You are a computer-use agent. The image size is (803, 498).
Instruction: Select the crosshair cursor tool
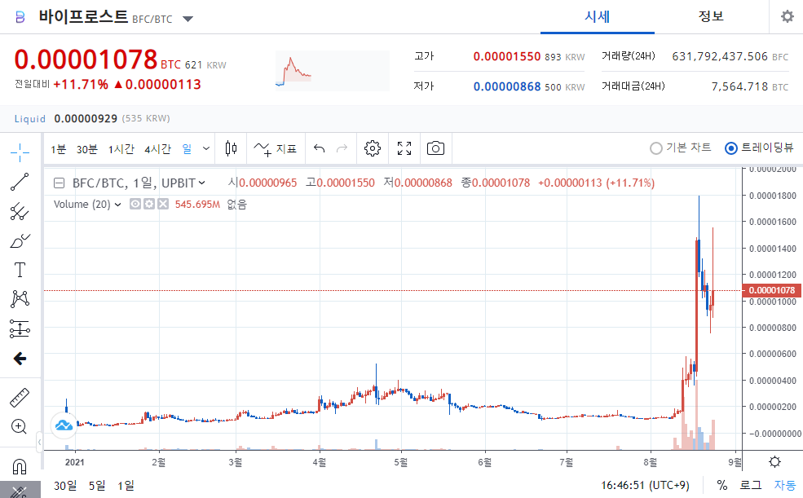pyautogui.click(x=20, y=152)
